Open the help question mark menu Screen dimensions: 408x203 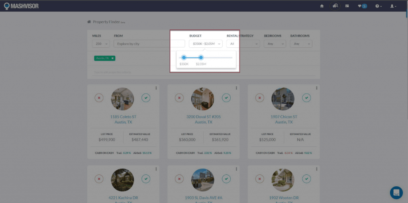click(x=378, y=6)
